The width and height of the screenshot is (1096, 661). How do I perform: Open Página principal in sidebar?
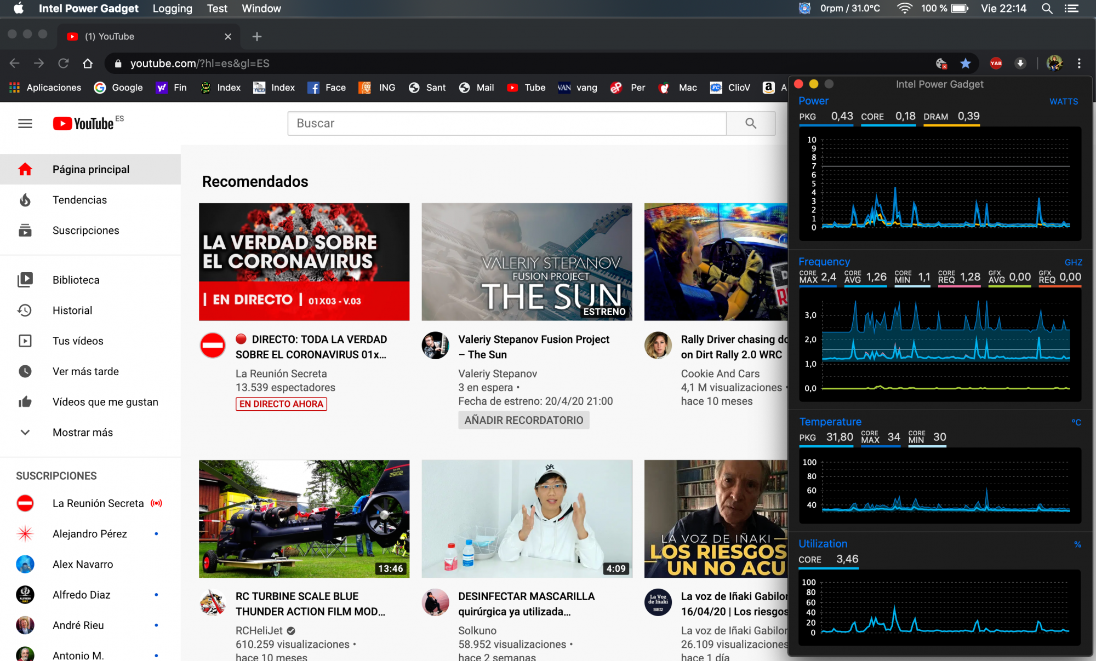click(x=90, y=169)
